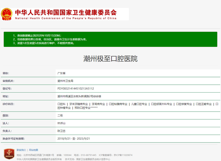Select footer copyright 国家卫生健康委员会版权所有 text
The image size is (221, 161).
coord(39,159)
